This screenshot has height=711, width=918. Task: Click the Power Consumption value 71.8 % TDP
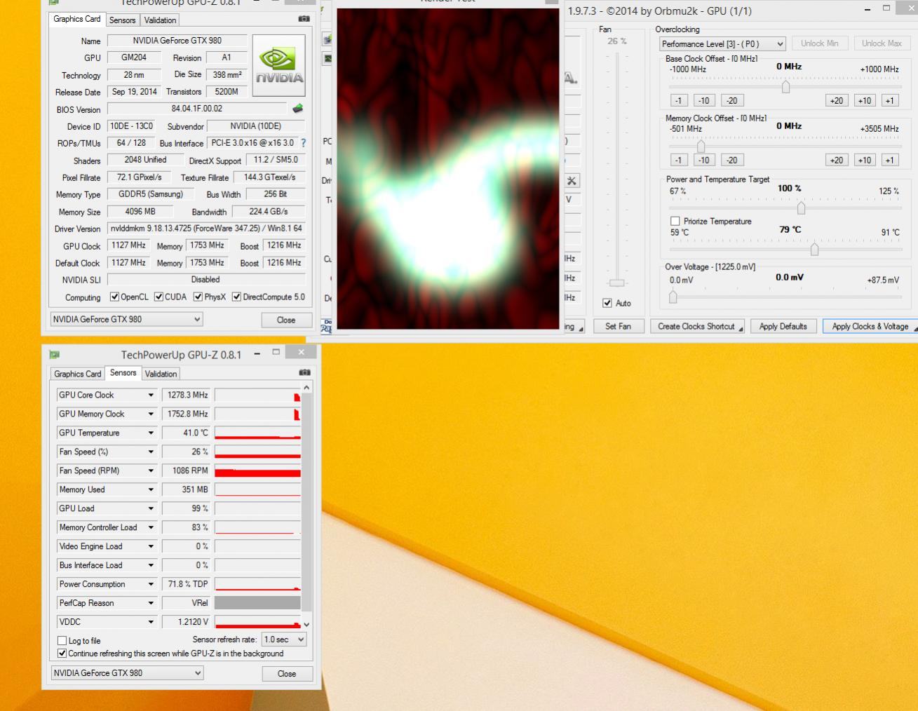pos(187,585)
